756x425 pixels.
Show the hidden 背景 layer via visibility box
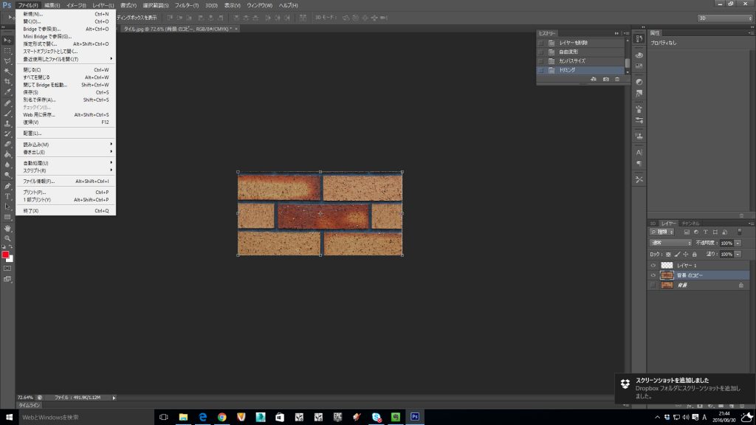tap(653, 285)
